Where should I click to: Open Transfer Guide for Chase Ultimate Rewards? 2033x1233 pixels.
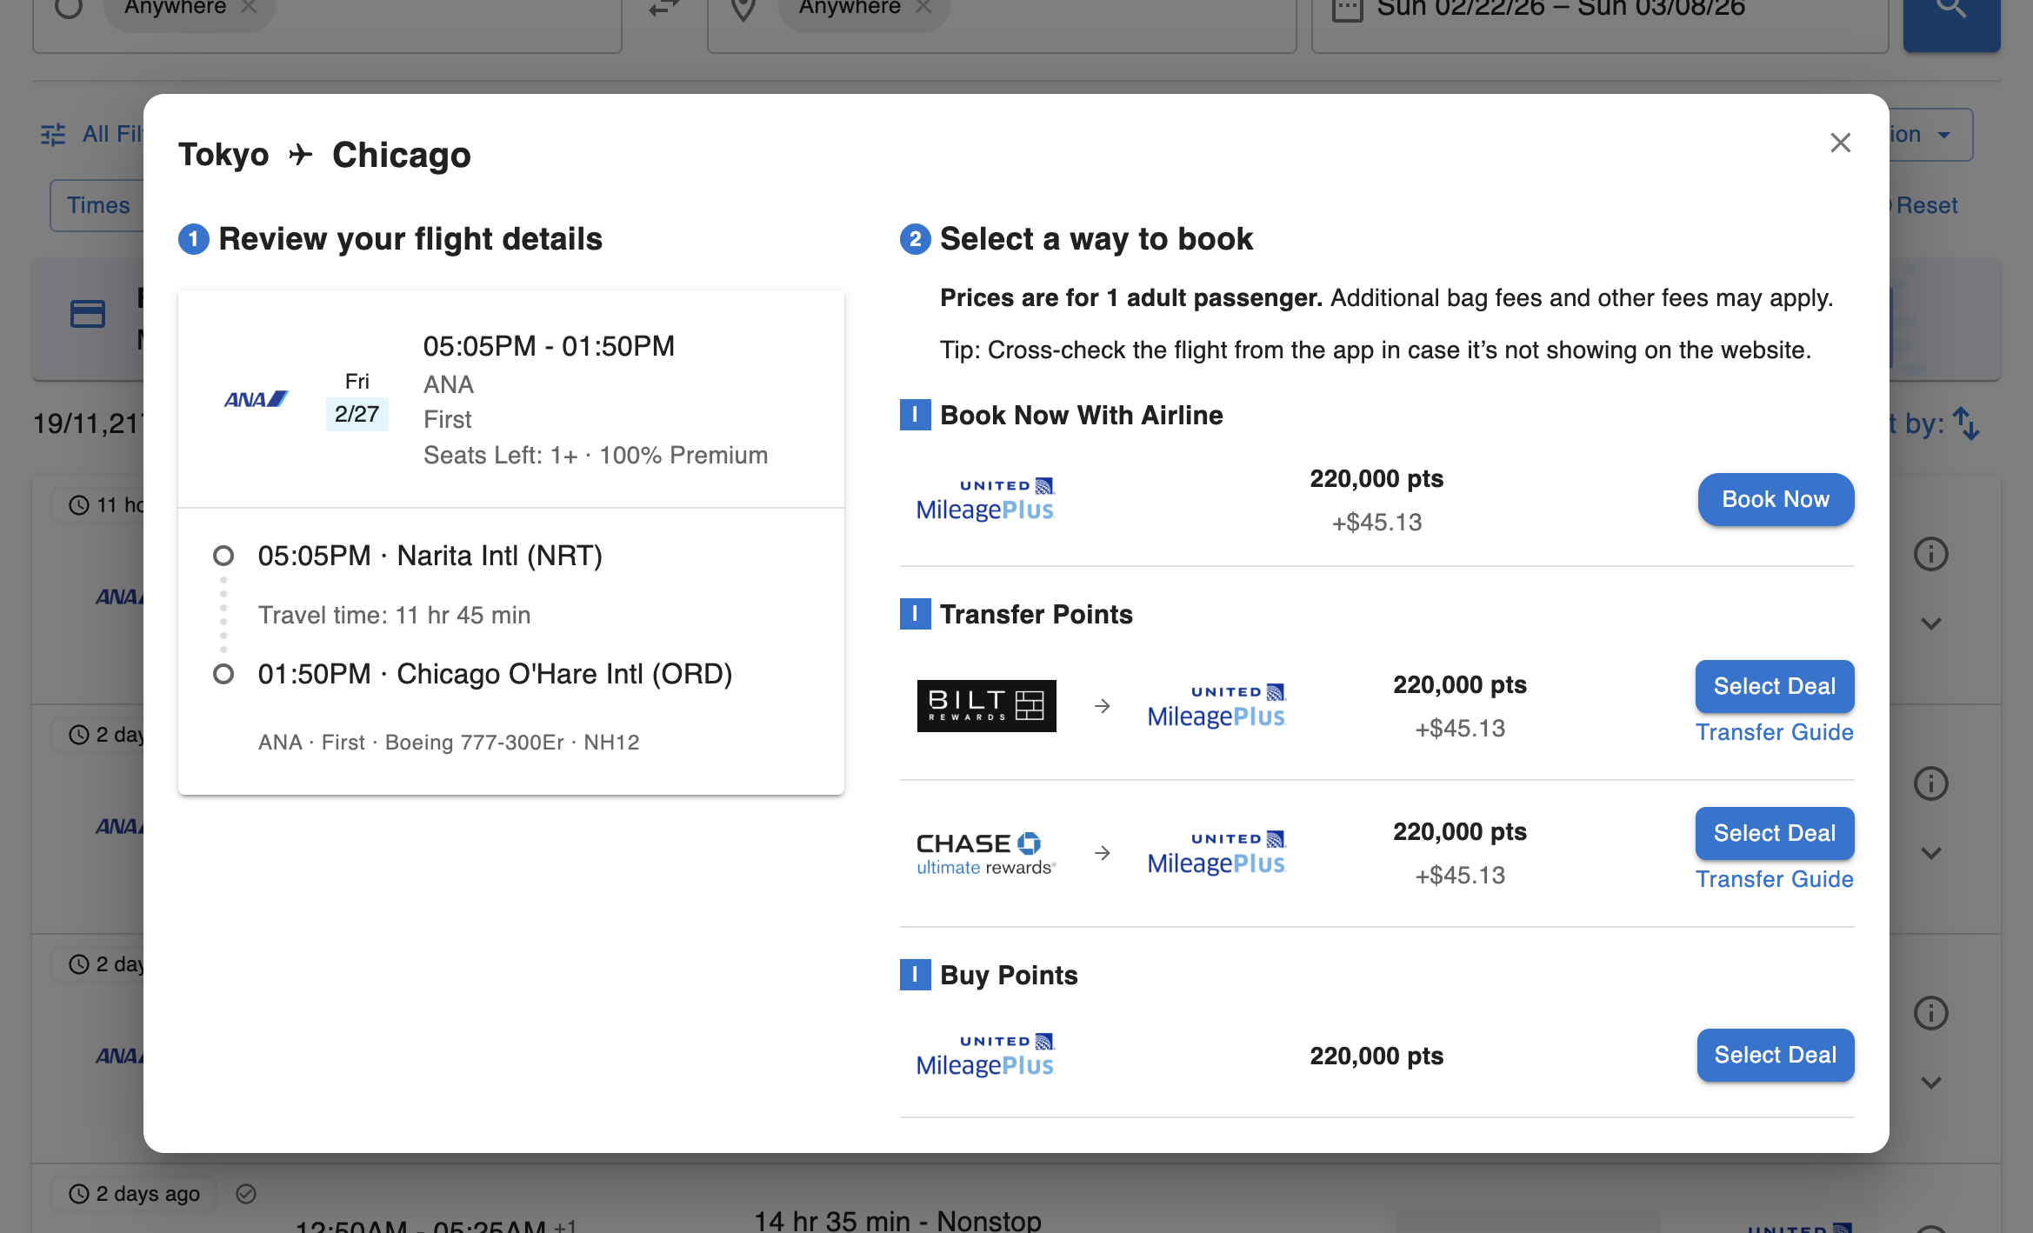(x=1774, y=879)
